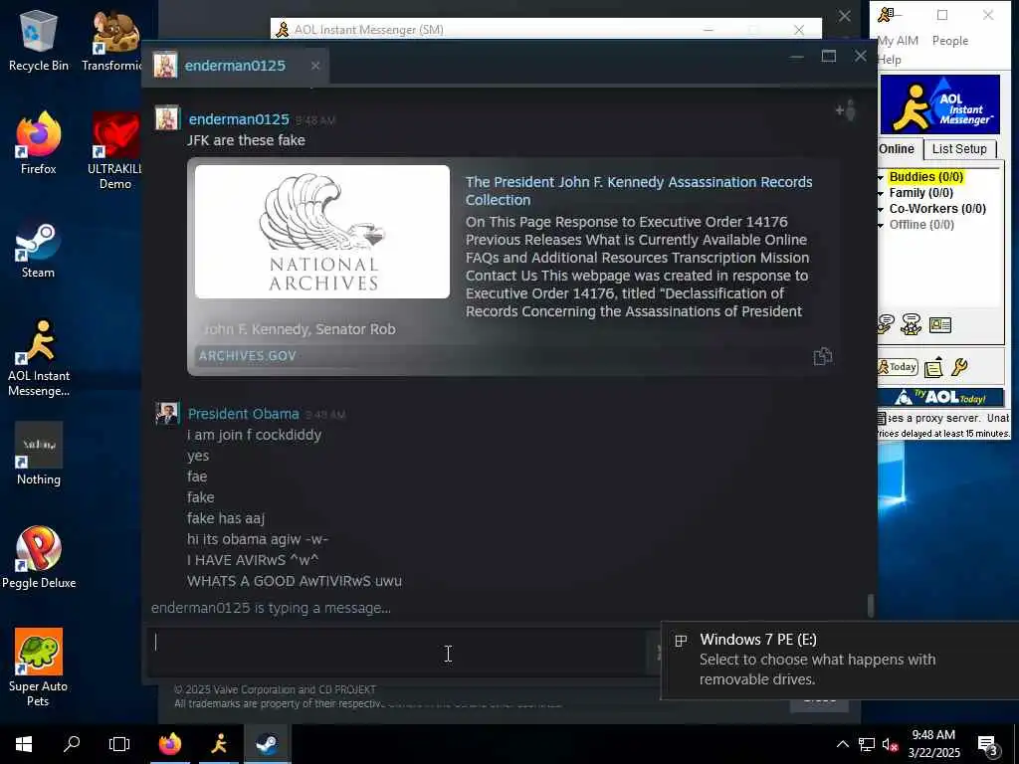This screenshot has width=1019, height=764.
Task: Click the Steam taskbar icon
Action: (x=267, y=744)
